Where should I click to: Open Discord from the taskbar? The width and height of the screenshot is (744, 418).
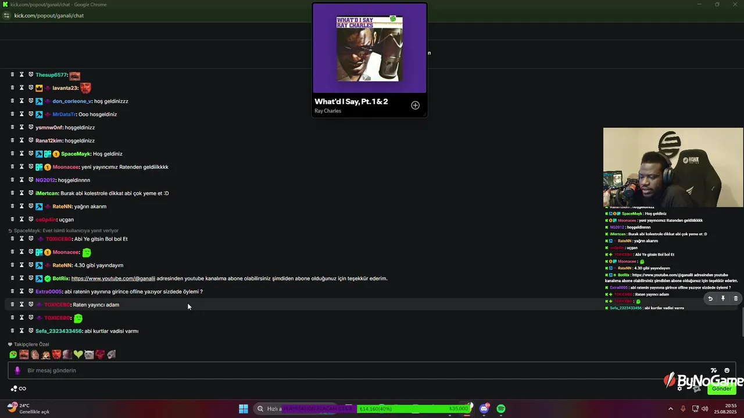(x=484, y=409)
